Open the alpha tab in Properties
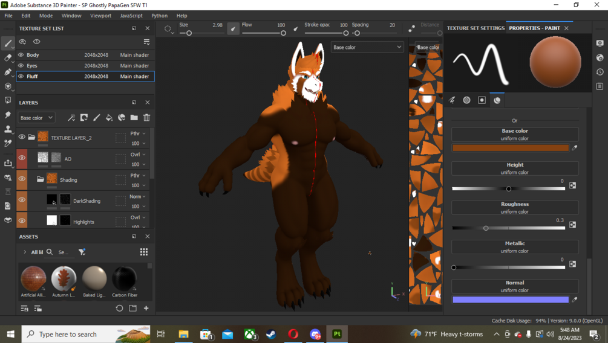 (x=467, y=100)
